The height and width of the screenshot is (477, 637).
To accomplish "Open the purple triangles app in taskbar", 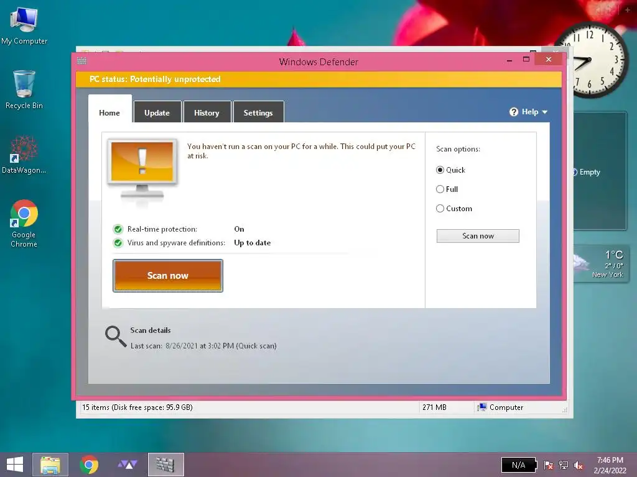I will 128,465.
